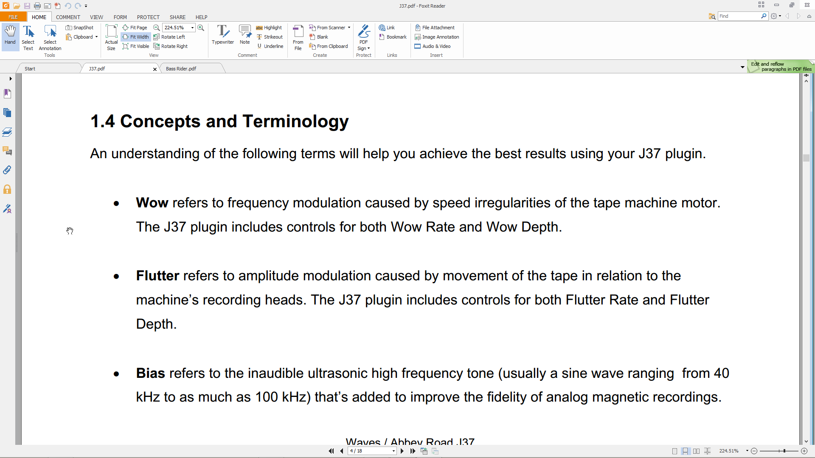Toggle the Highlight markup tool
Screen dimensions: 815x458
pyautogui.click(x=269, y=28)
